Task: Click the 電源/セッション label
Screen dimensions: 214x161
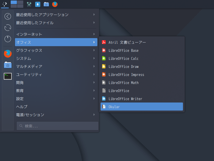Action: pyautogui.click(x=30, y=115)
